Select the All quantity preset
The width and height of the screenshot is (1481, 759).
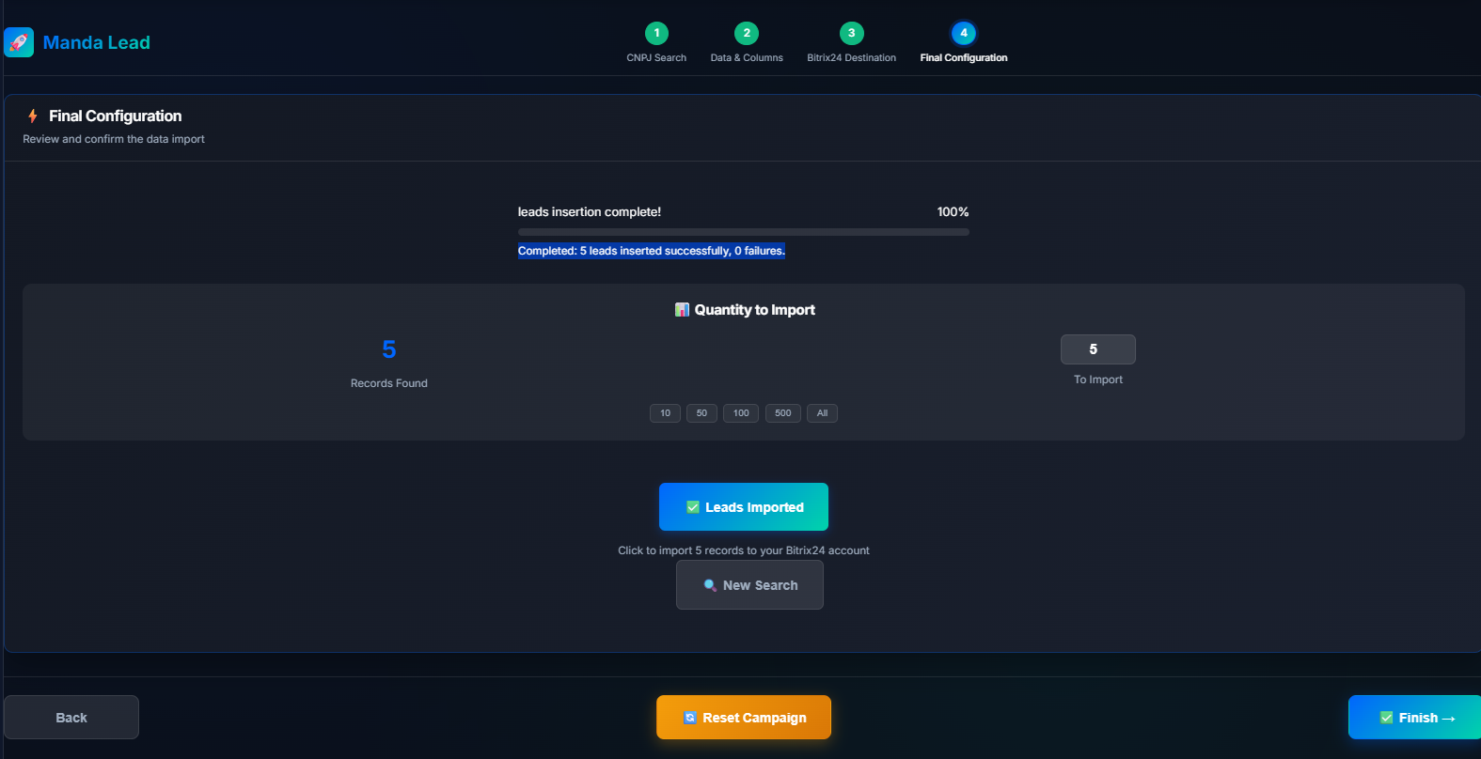(x=822, y=413)
